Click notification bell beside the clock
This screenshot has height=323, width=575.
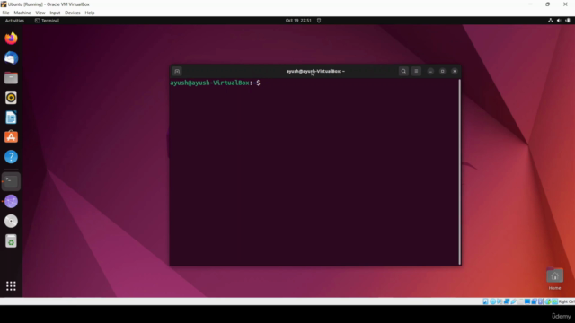pos(319,21)
